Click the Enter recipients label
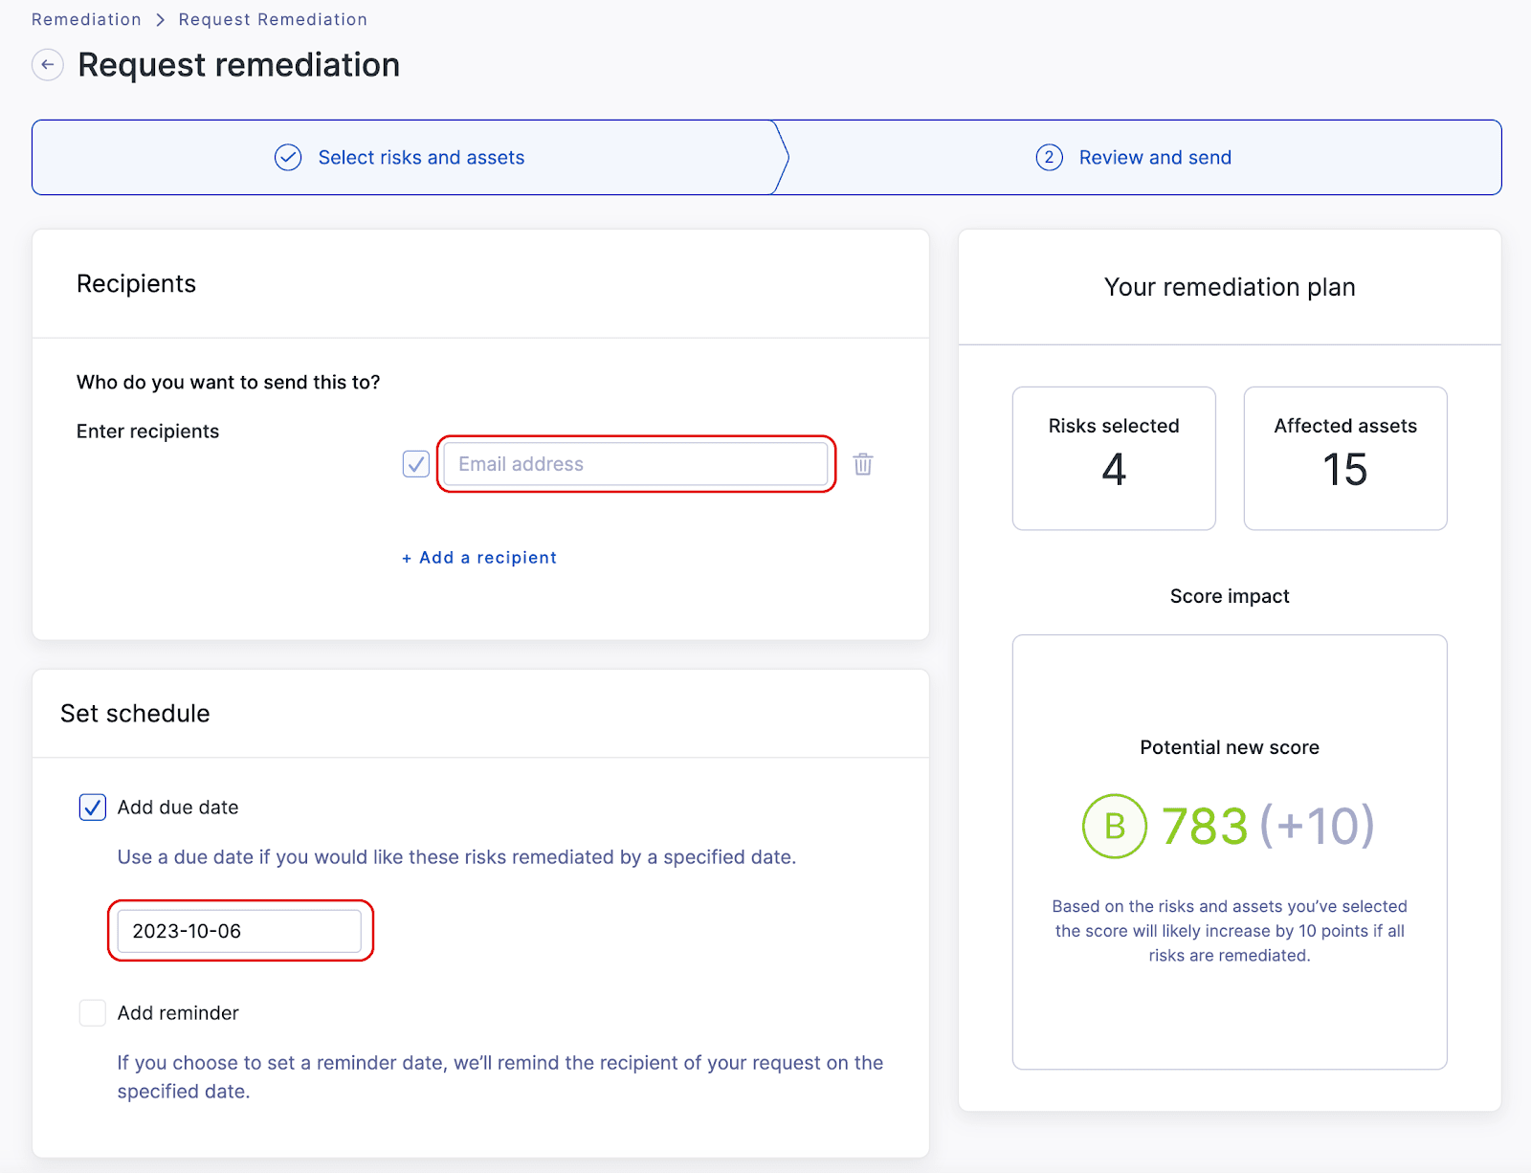Screen dimensions: 1531x1173 147,432
